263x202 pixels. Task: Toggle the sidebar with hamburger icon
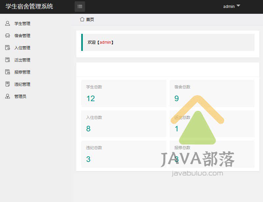pyautogui.click(x=80, y=6)
